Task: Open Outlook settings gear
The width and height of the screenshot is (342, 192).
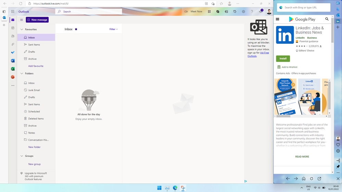Action: coord(243,12)
